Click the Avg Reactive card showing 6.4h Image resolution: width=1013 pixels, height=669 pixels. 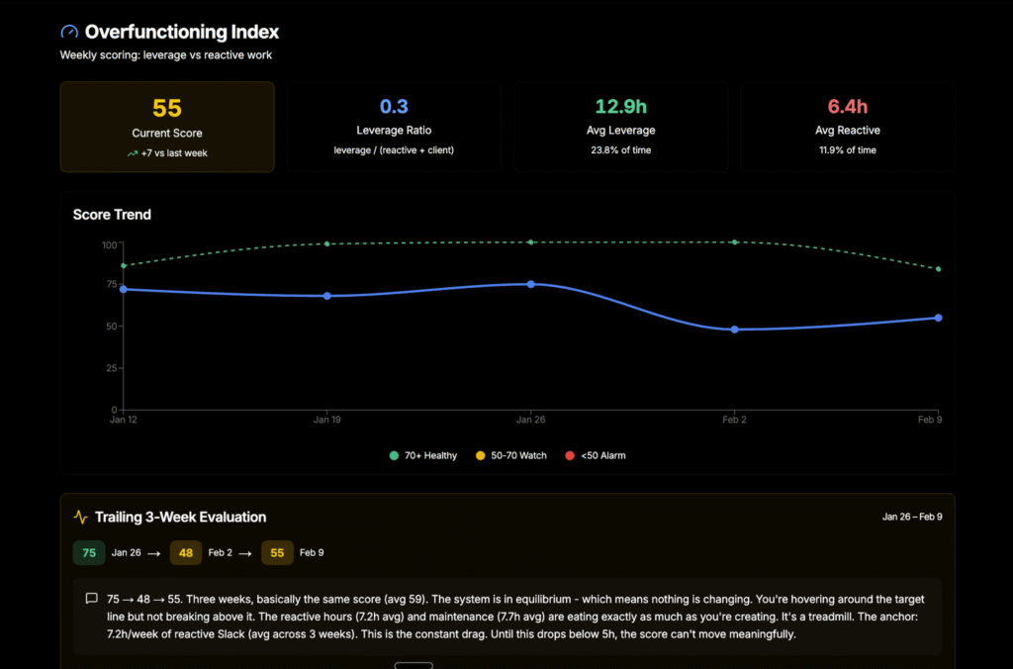(848, 127)
